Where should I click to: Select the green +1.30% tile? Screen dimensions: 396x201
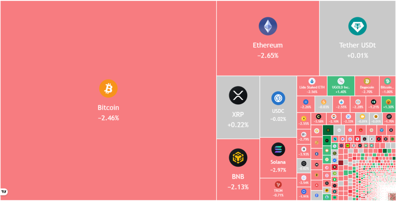[x=388, y=104]
